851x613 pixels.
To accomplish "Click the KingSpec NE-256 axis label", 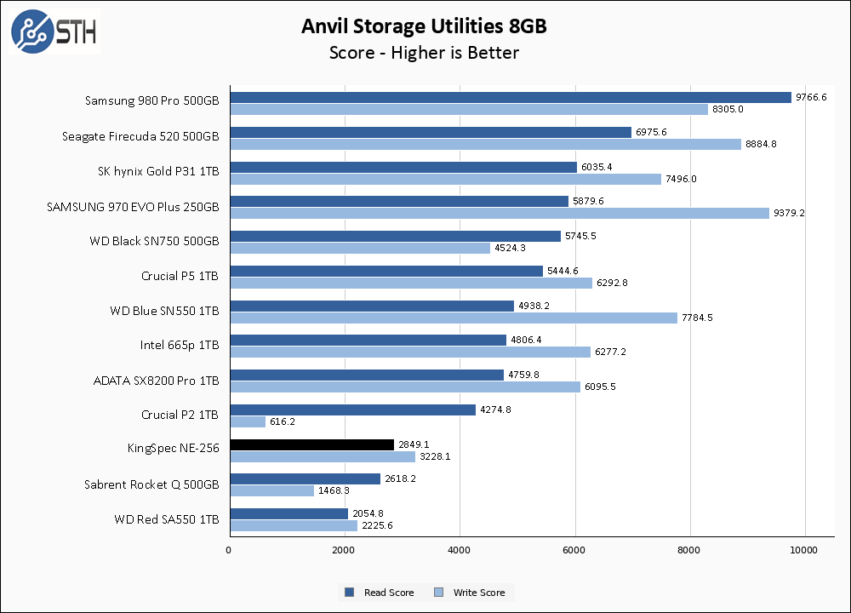I will tap(174, 450).
